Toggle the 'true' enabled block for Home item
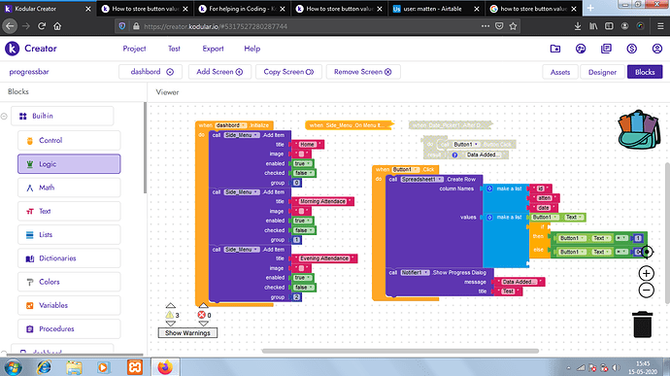This screenshot has height=376, width=670. 302,163
